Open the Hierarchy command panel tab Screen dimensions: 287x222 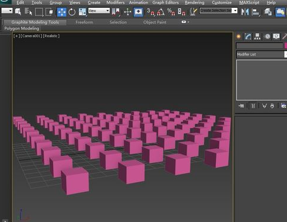click(257, 37)
